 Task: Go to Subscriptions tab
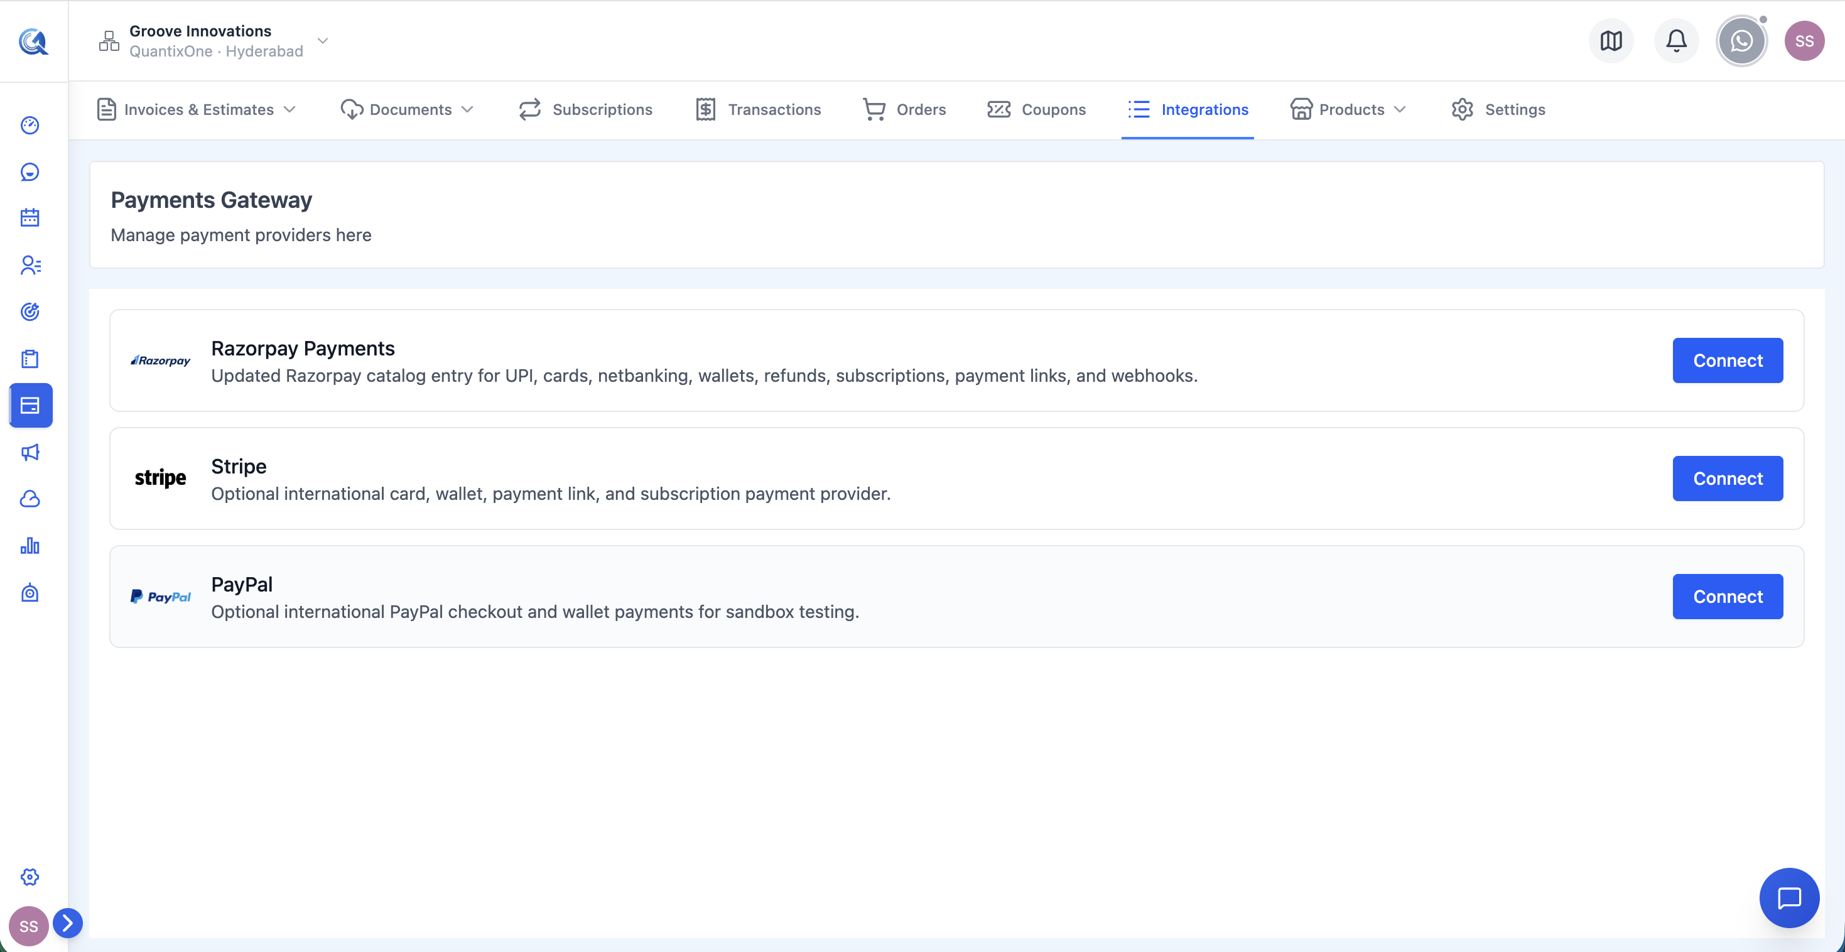click(x=585, y=110)
